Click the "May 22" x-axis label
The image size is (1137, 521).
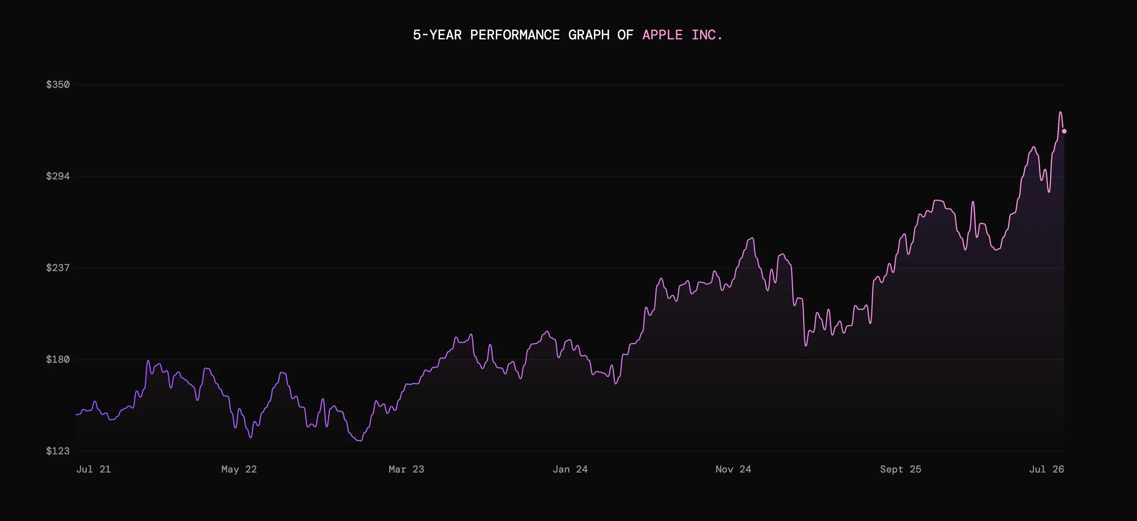[x=239, y=469]
